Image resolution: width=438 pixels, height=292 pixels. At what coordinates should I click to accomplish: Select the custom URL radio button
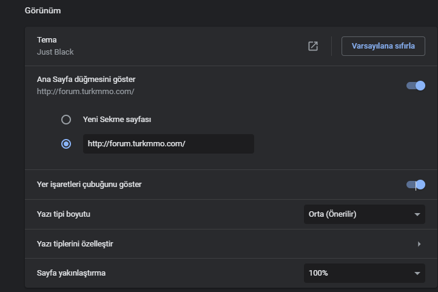pos(66,144)
